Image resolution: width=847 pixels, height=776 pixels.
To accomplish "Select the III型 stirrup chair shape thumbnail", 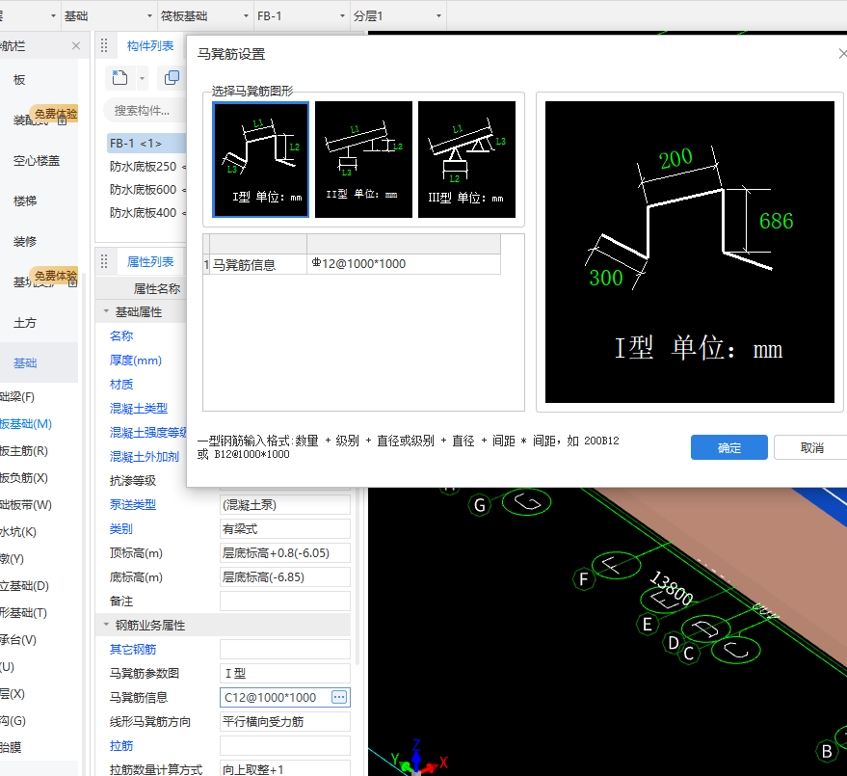I will pos(466,159).
